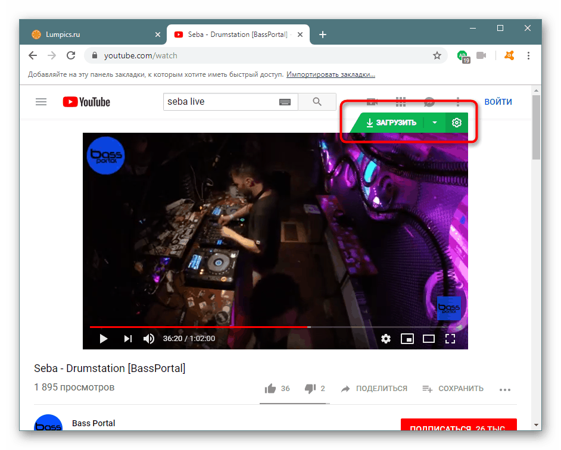561x450 pixels.
Task: Open the YouTube apps grid
Action: (401, 102)
